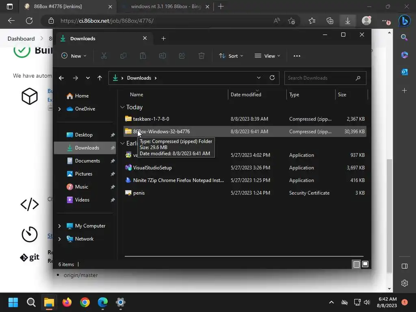This screenshot has height=312, width=416.
Task: Expand My Computer tree node
Action: (x=59, y=226)
